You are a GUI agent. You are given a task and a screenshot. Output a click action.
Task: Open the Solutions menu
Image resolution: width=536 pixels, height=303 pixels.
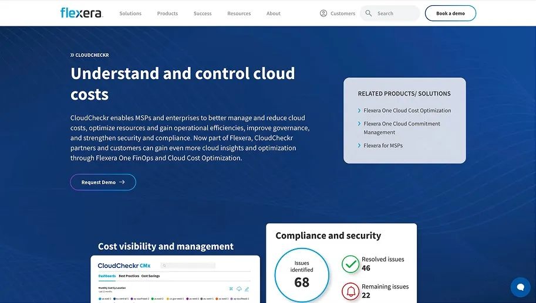[130, 13]
